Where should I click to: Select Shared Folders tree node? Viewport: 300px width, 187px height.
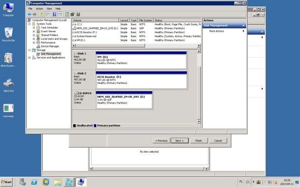pos(50,35)
